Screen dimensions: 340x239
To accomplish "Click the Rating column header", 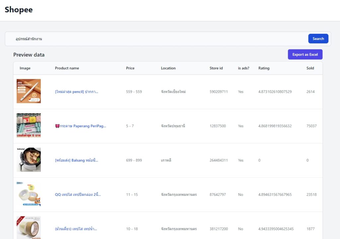I will tap(264, 68).
